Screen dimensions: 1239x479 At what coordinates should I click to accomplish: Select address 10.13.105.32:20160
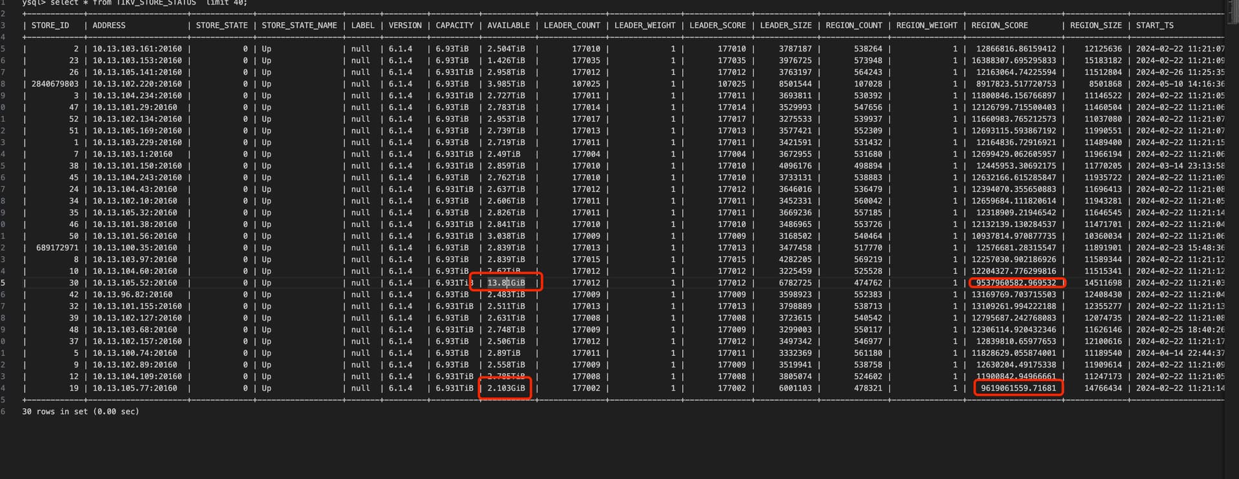[x=135, y=213]
